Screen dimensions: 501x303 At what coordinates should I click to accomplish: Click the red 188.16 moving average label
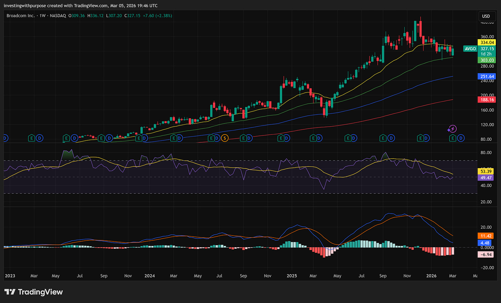pyautogui.click(x=487, y=100)
